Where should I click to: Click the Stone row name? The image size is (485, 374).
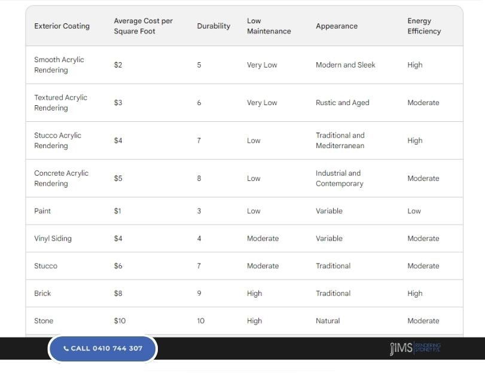(x=44, y=321)
